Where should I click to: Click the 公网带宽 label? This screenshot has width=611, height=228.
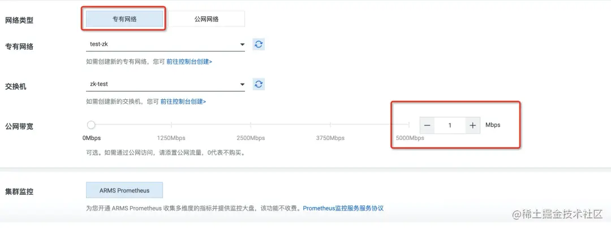[19, 126]
